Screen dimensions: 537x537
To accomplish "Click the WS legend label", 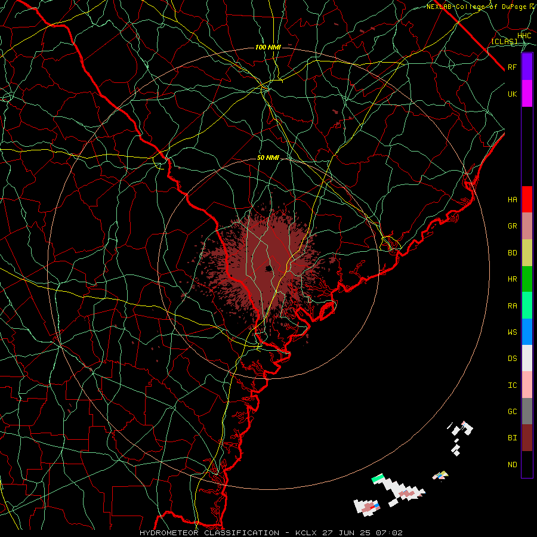I will (x=512, y=332).
